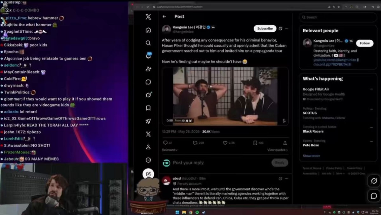Open the Follow people icon in sidebar
The image size is (381, 215).
tap(148, 69)
